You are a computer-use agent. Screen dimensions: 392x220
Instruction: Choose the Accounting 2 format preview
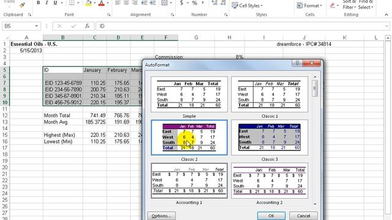click(x=269, y=181)
